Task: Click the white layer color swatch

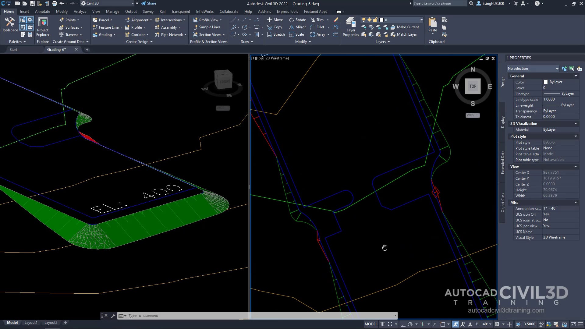Action: [381, 19]
